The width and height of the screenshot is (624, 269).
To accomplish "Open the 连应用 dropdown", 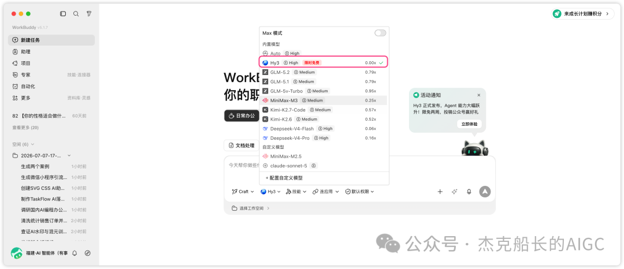I will coord(325,192).
